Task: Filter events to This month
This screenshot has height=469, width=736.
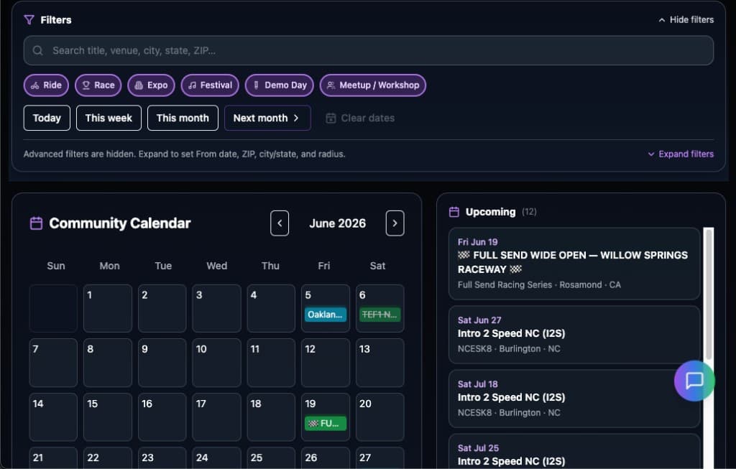Action: pyautogui.click(x=183, y=118)
